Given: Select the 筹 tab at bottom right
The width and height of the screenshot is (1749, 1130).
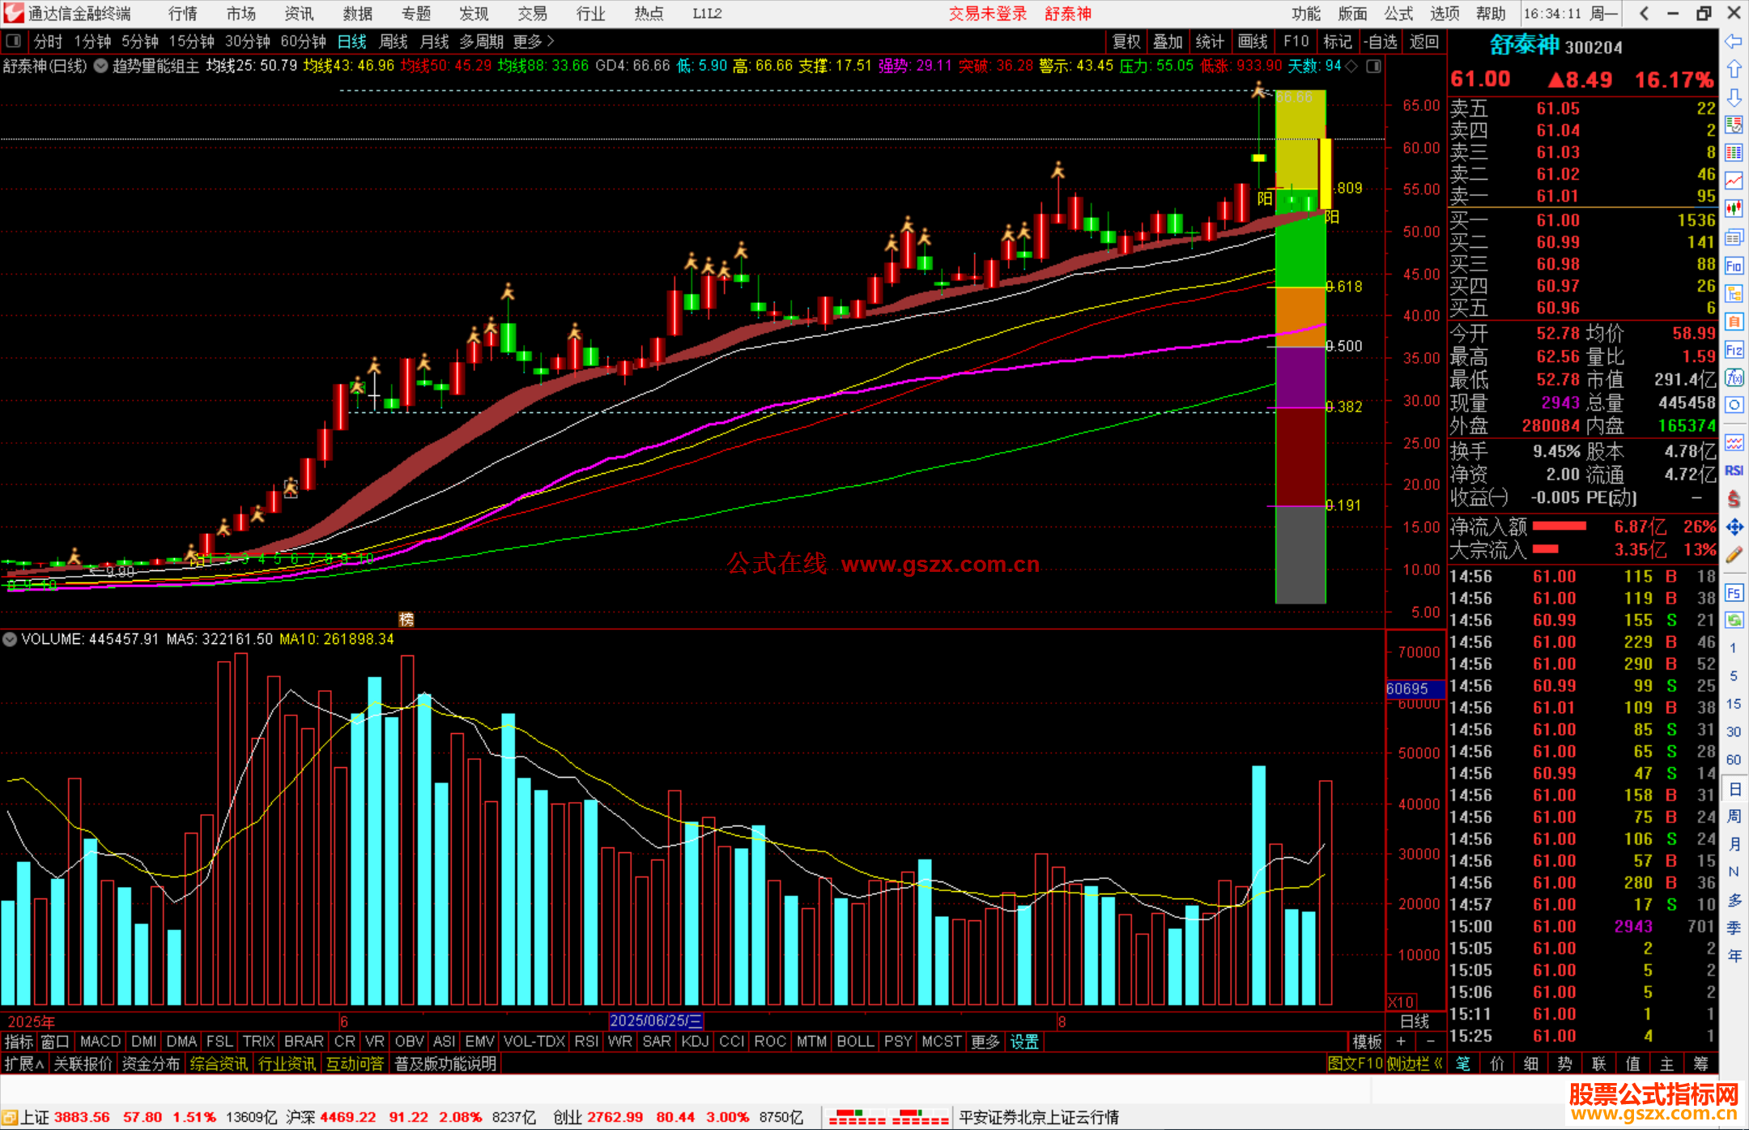Looking at the screenshot, I should tap(1700, 1064).
